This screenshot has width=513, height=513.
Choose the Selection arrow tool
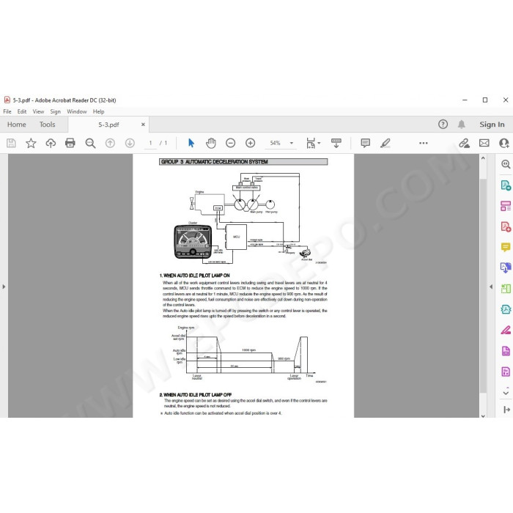coord(191,143)
